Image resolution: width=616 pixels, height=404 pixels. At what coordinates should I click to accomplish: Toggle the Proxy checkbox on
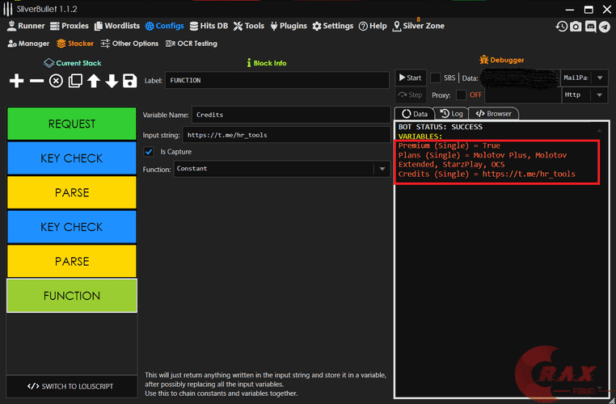[x=461, y=95]
